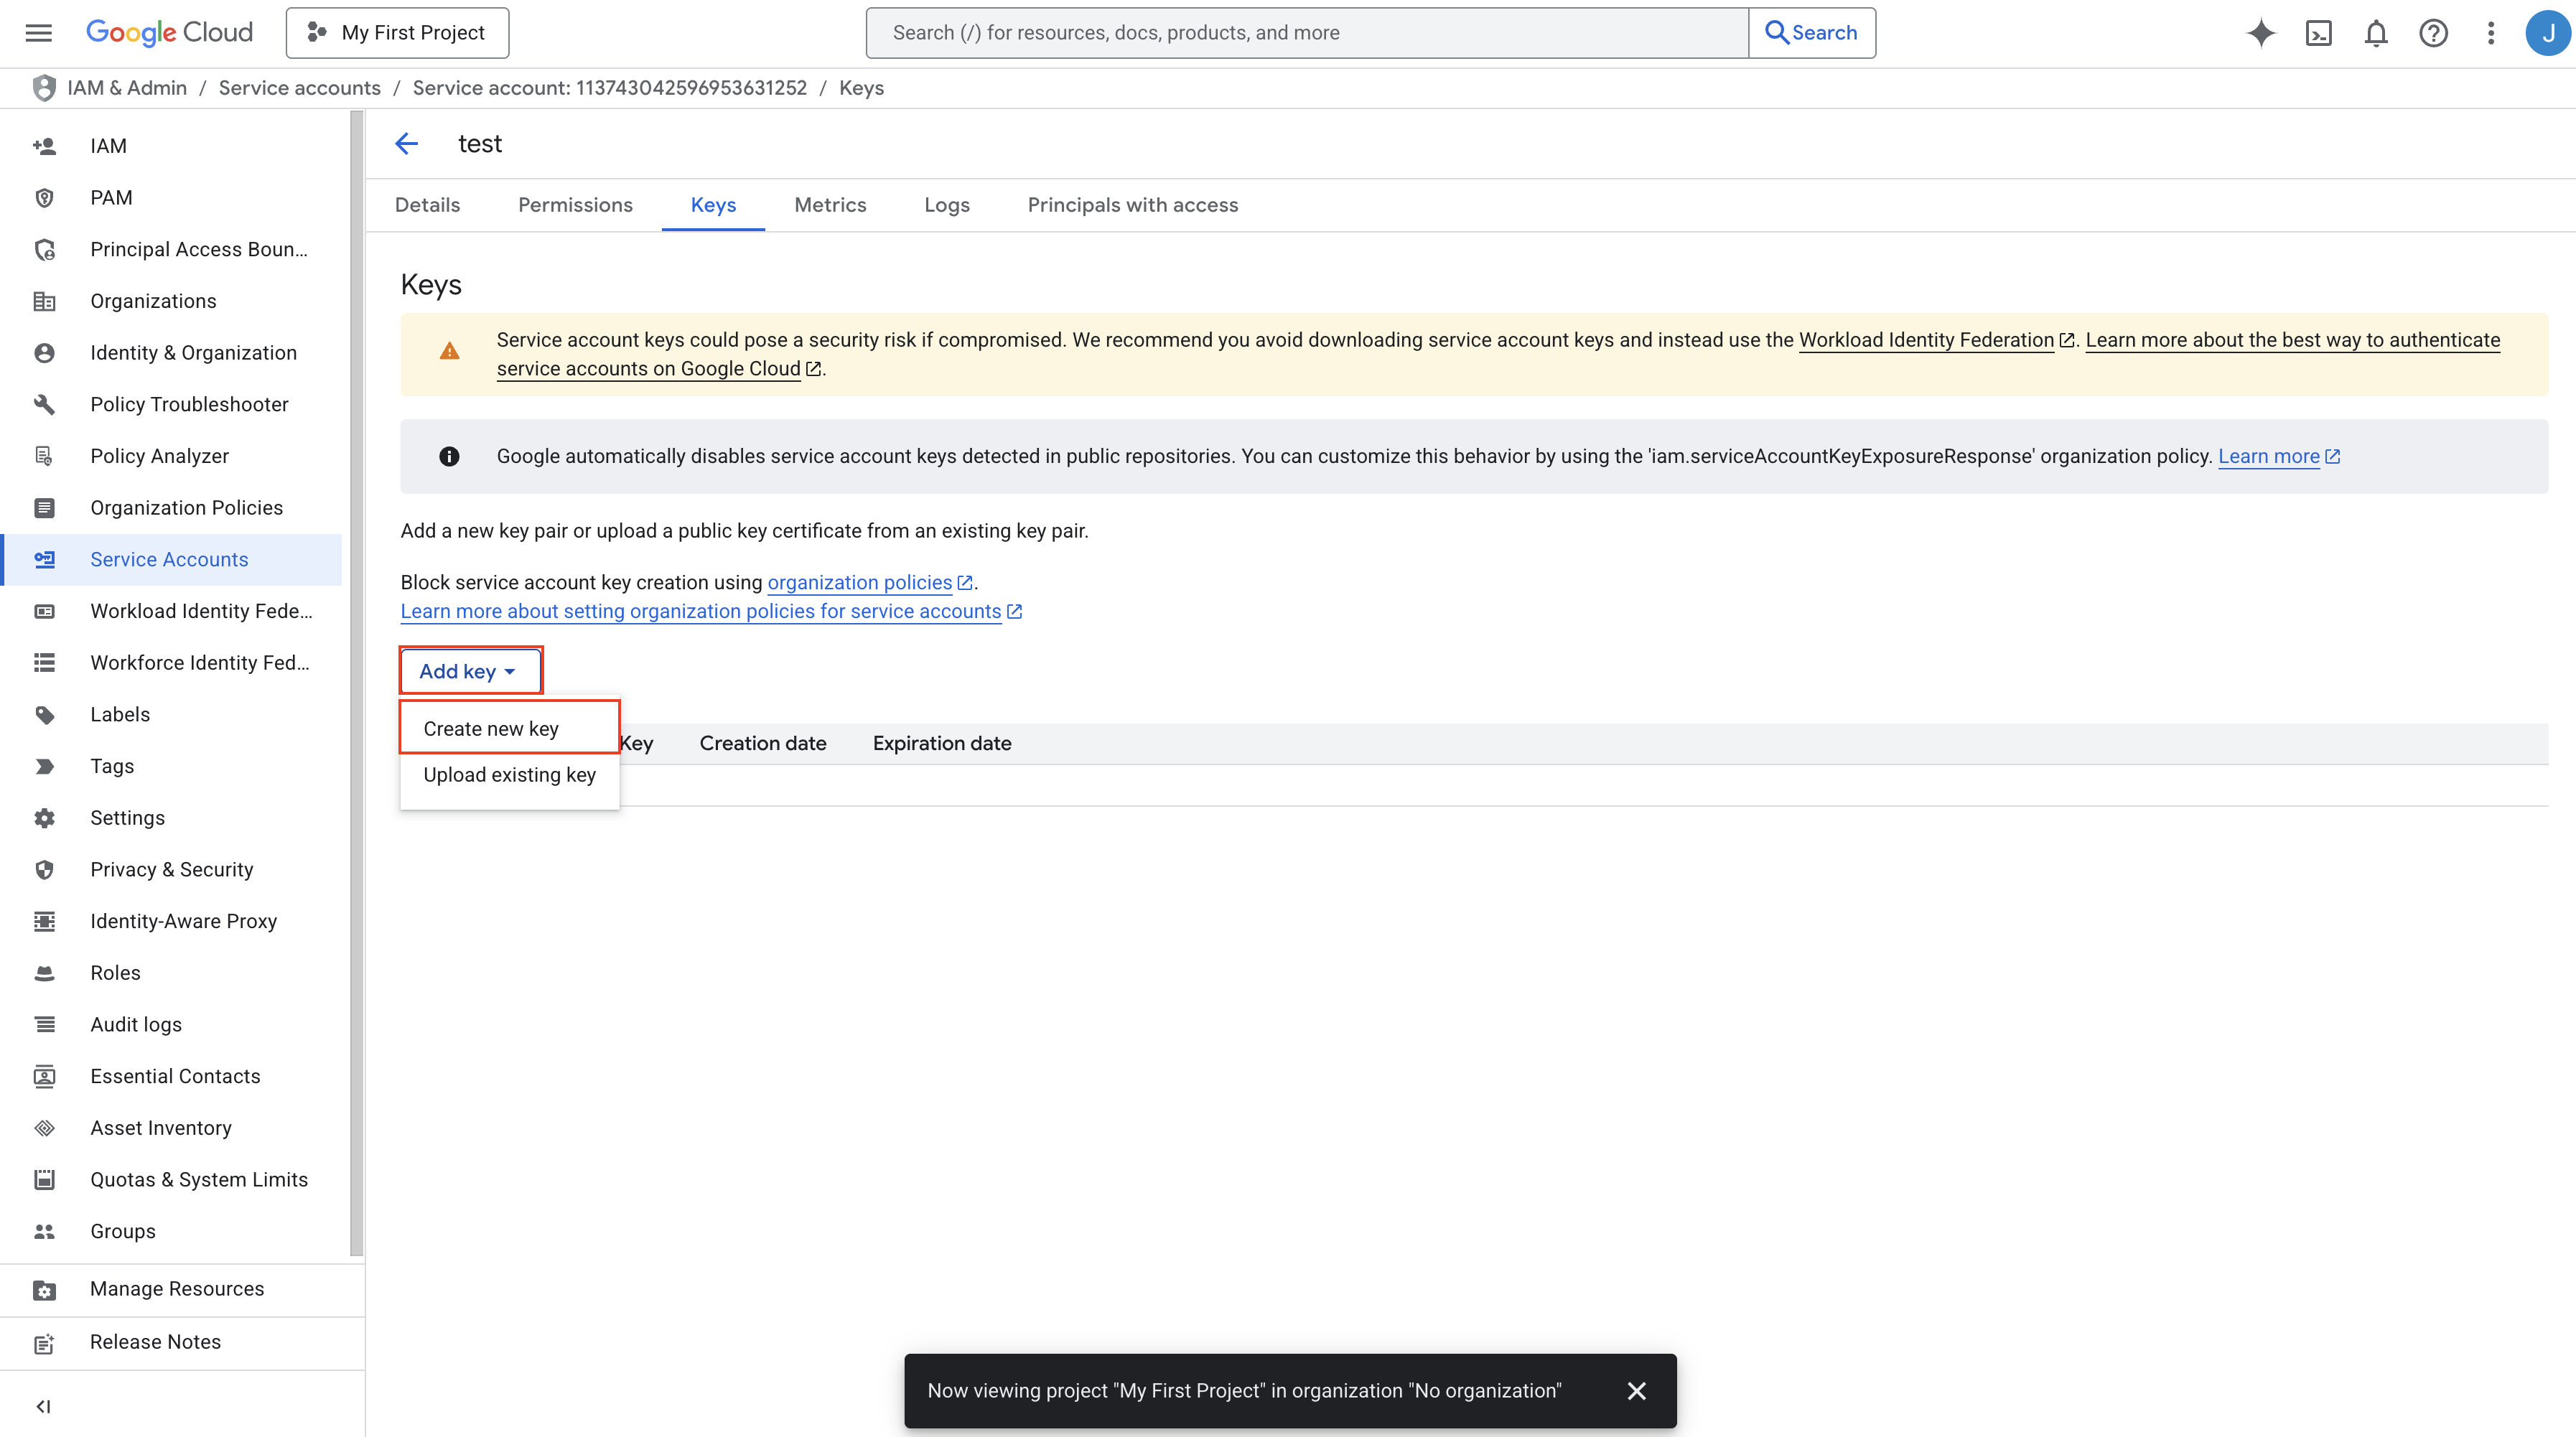This screenshot has height=1437, width=2576.
Task: Open the three-dot settings and utilities menu
Action: pyautogui.click(x=2490, y=33)
